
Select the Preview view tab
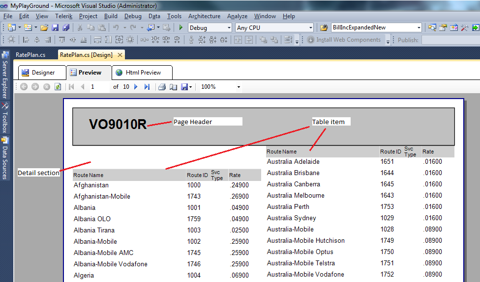[x=89, y=73]
